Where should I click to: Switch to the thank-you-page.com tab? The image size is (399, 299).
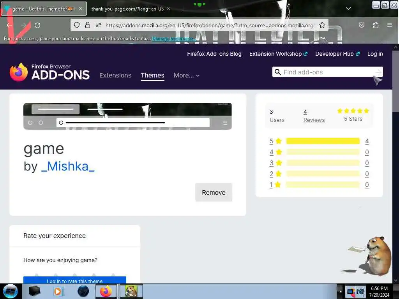coord(127,9)
